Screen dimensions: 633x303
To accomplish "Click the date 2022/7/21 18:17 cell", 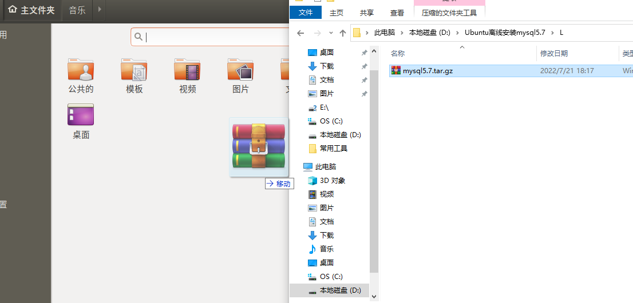I will tap(567, 71).
